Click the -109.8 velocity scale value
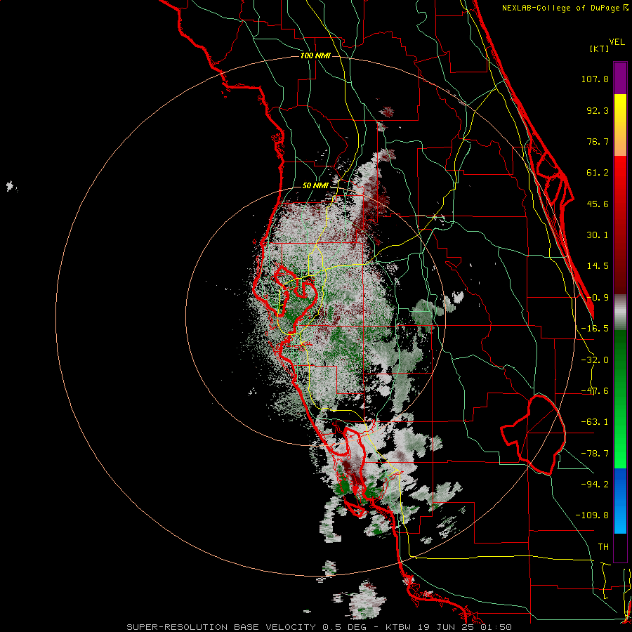The image size is (632, 632). 592,515
